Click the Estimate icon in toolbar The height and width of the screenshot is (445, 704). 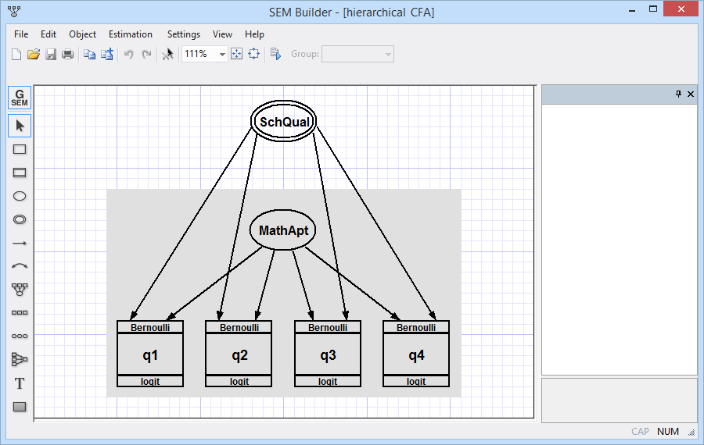click(275, 54)
